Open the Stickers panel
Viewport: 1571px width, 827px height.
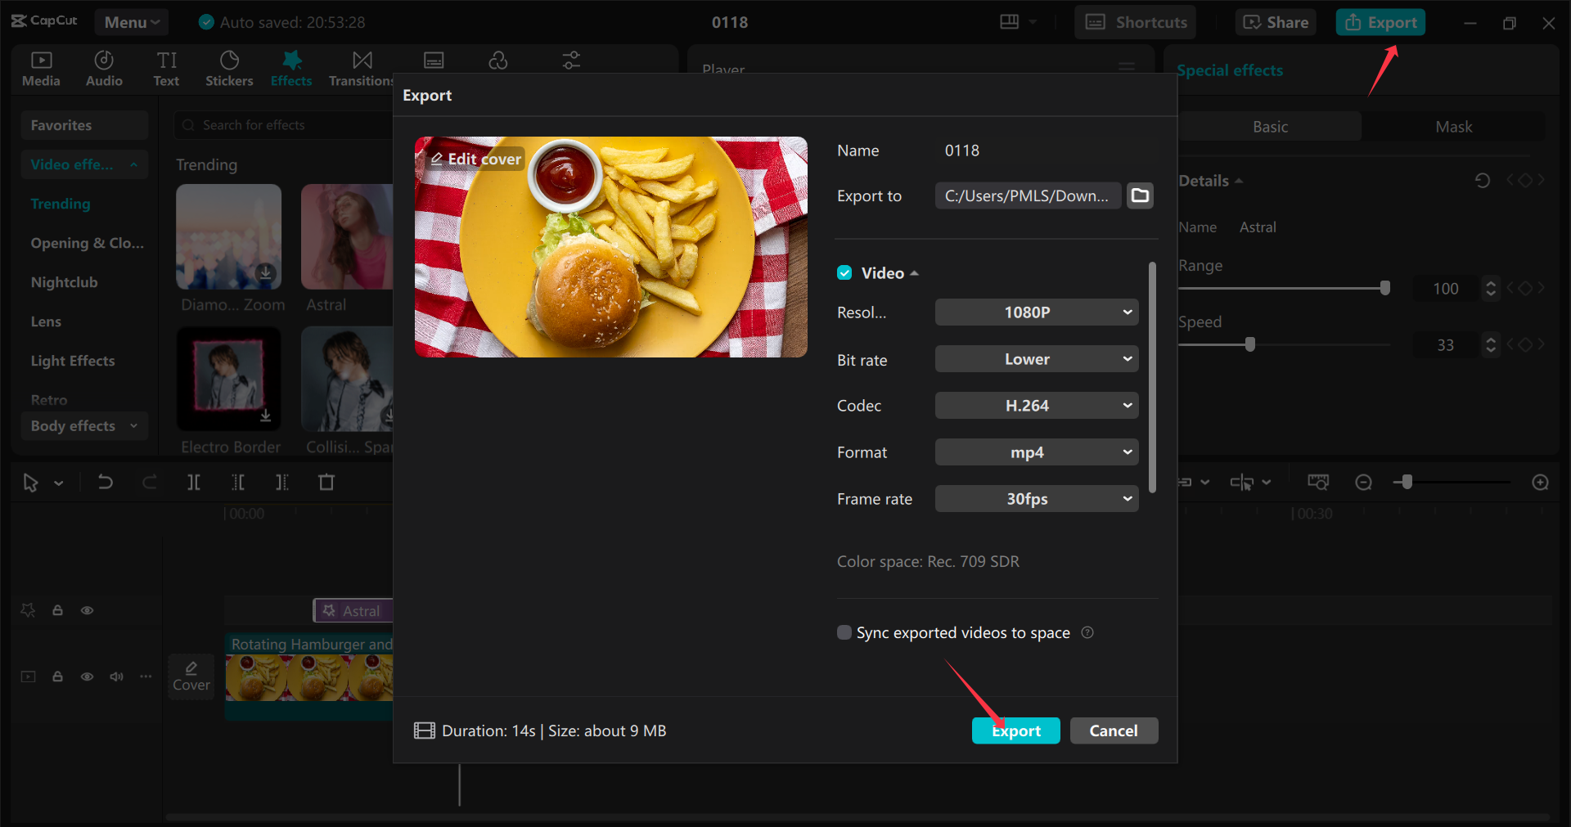click(x=229, y=68)
